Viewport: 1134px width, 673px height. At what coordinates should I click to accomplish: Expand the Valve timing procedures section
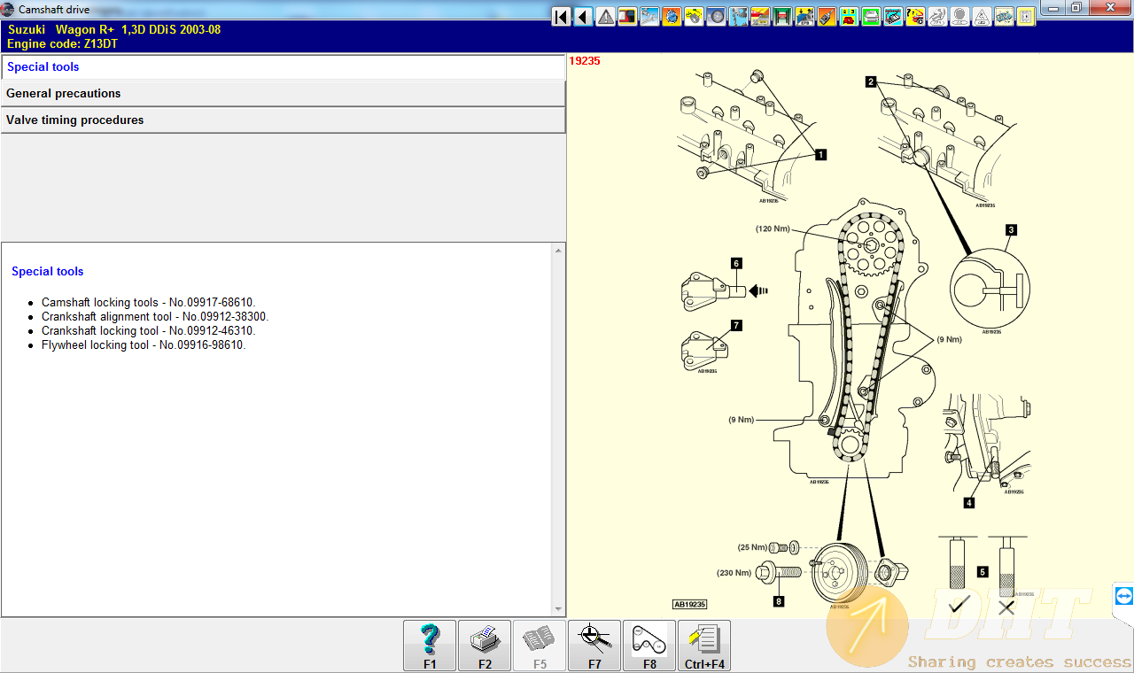[283, 120]
